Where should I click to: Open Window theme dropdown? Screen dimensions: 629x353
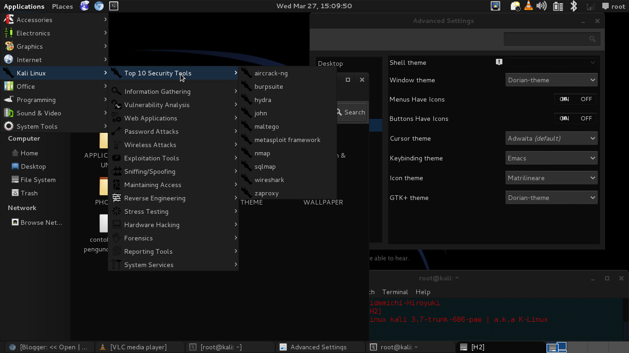click(x=551, y=80)
